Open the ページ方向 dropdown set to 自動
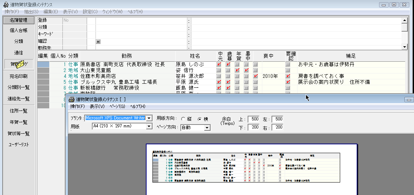Screen dimensions: 414x195 [x=208, y=128]
